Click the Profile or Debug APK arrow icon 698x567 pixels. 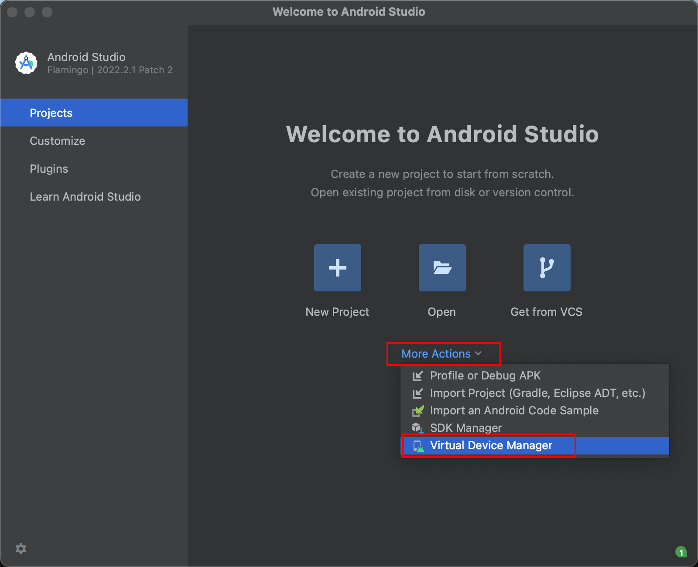click(418, 376)
